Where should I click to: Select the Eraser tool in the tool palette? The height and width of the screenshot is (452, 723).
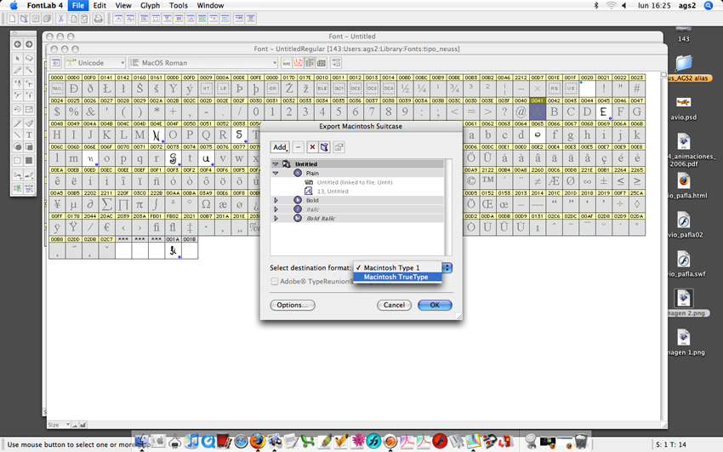(x=29, y=59)
